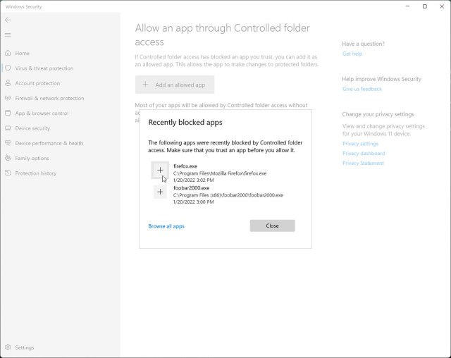The width and height of the screenshot is (451, 358).
Task: Open the Get help link
Action: coord(352,54)
